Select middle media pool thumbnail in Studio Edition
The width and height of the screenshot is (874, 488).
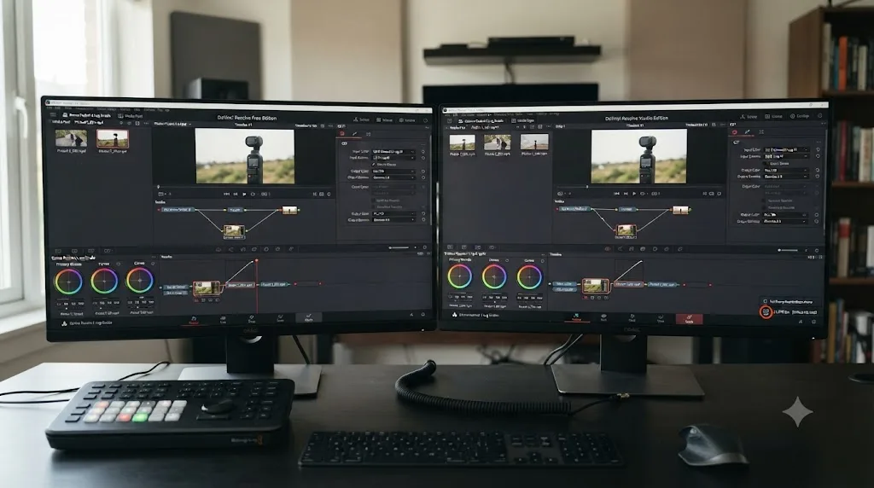coord(498,142)
